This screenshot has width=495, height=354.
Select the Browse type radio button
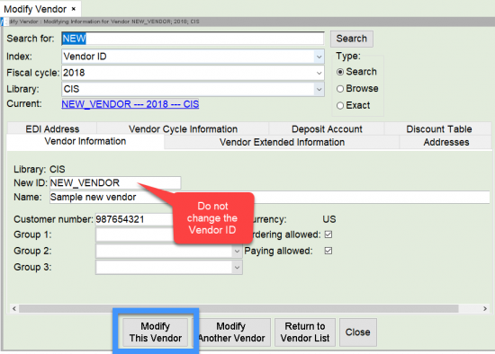(340, 89)
